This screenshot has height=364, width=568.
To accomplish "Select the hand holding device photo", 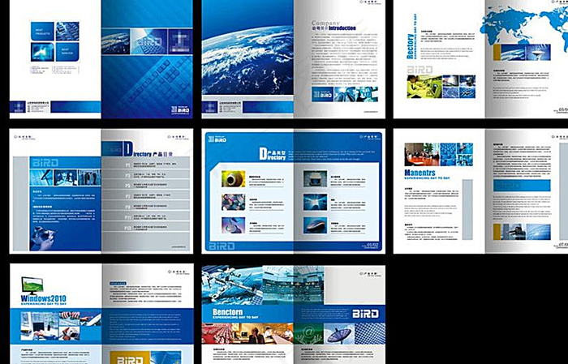I will (45, 238).
